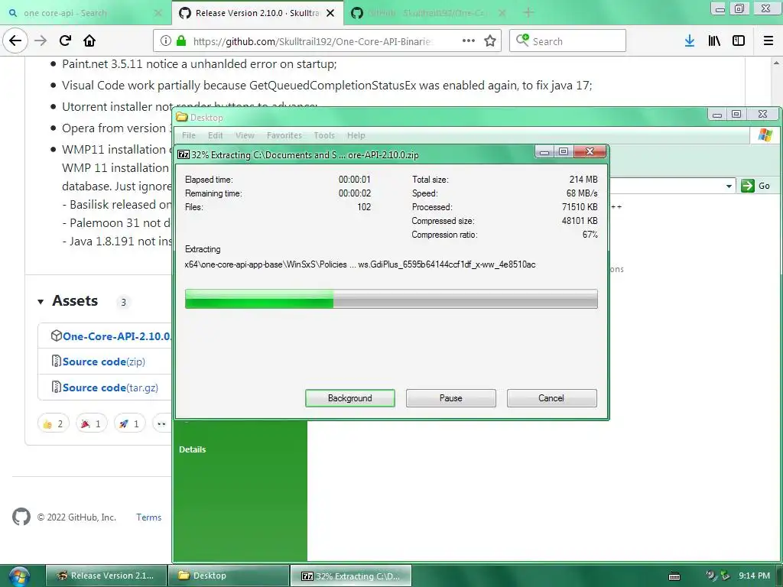Show site information icon in address bar
The height and width of the screenshot is (587, 783).
(166, 41)
